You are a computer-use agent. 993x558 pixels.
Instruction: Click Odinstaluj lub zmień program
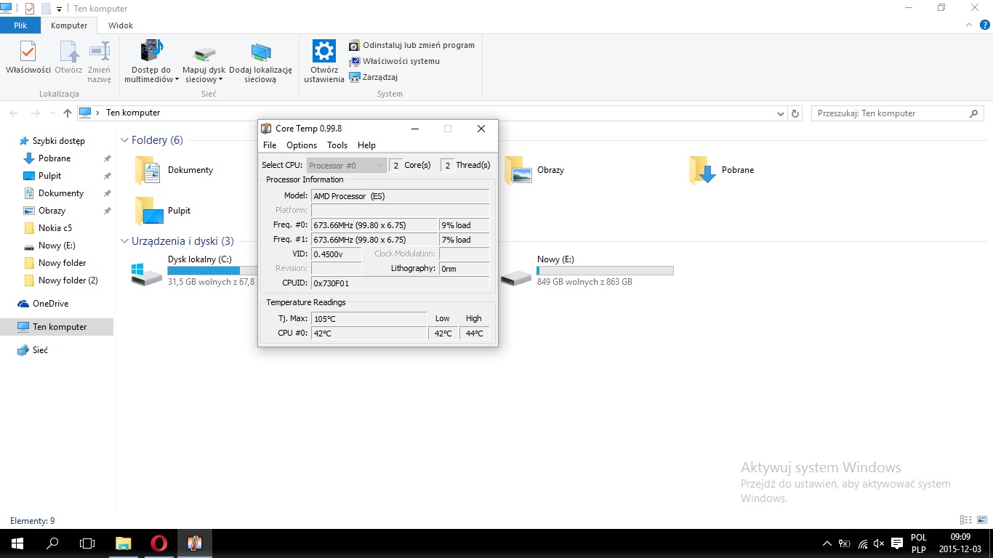tap(411, 45)
